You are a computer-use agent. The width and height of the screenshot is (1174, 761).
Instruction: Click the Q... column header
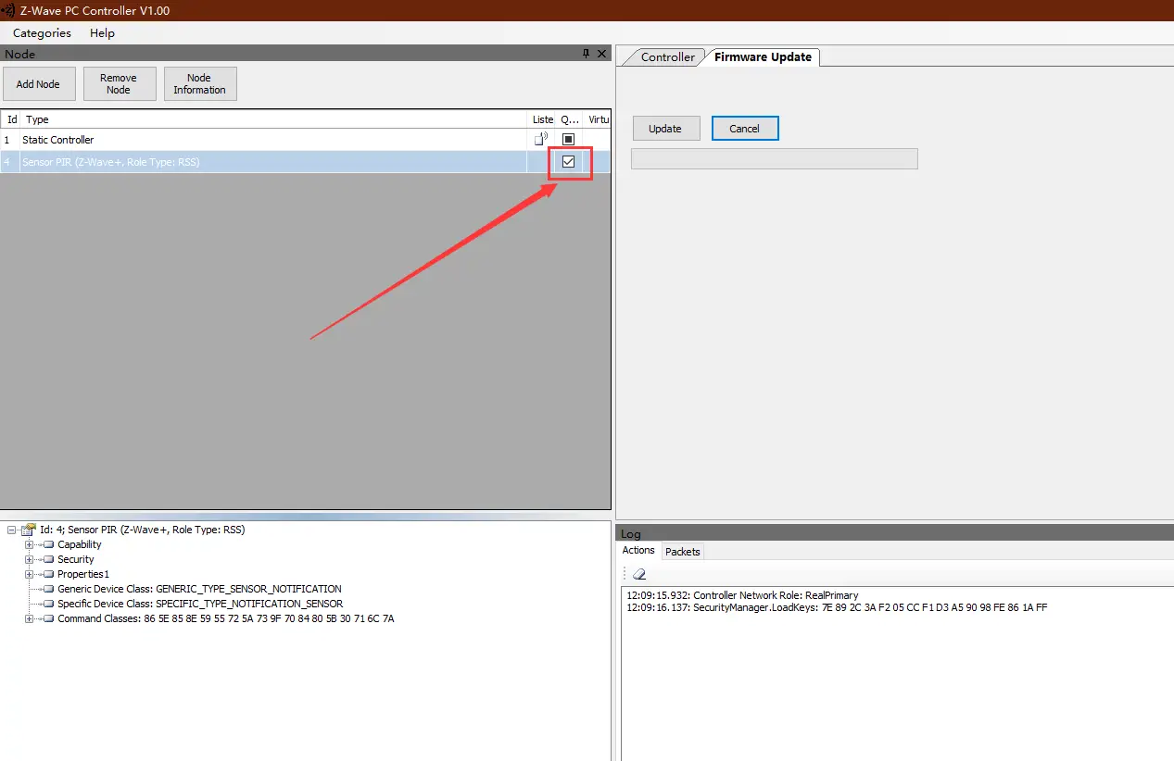click(571, 119)
